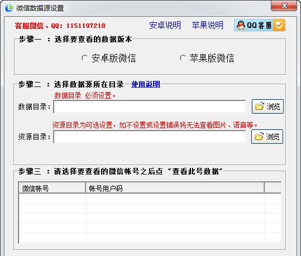Click 浏览 button for 资源目录
The height and width of the screenshot is (256, 301).
click(x=267, y=137)
